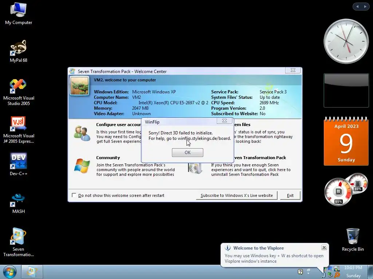Open Seven Transformation Pack desktop shortcut
Screen dimensions: 373x279
(x=19, y=242)
